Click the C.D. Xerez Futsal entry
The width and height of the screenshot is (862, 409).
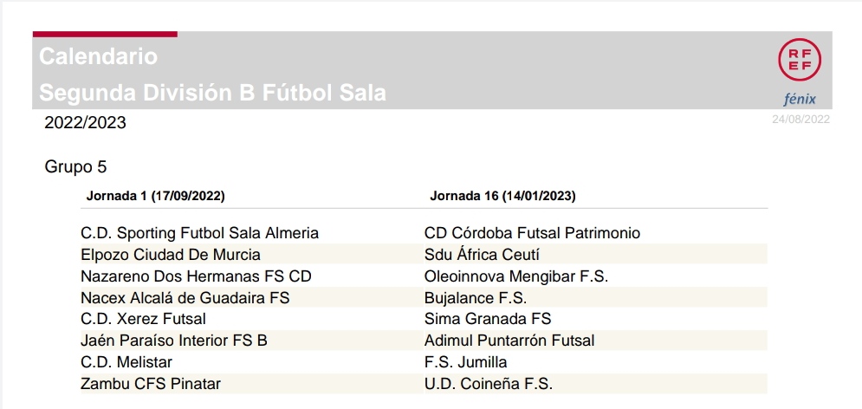pos(143,319)
